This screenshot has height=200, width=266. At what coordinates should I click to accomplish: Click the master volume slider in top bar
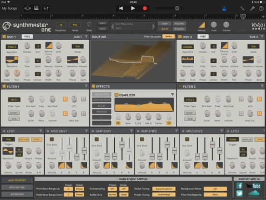169,8
